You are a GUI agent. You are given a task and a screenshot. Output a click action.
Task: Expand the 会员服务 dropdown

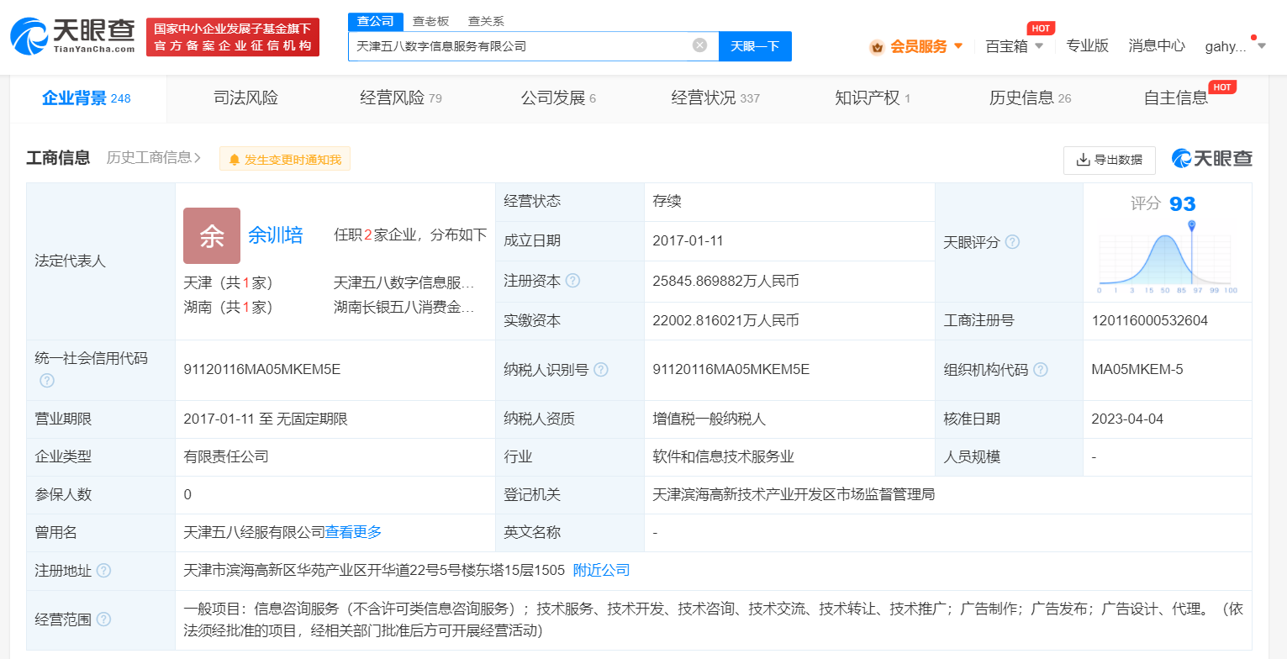point(958,46)
